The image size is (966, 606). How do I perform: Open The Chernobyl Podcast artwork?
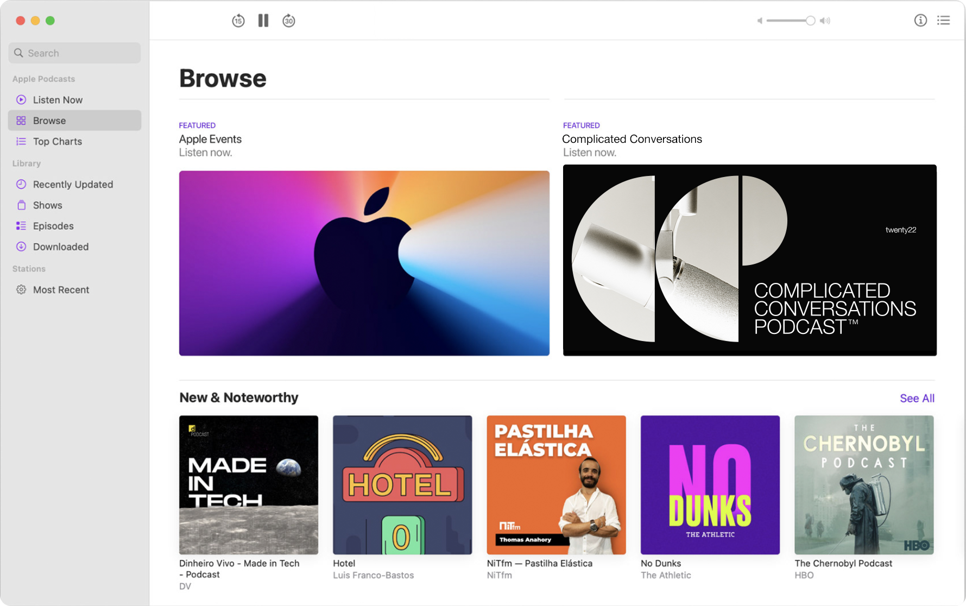(864, 485)
